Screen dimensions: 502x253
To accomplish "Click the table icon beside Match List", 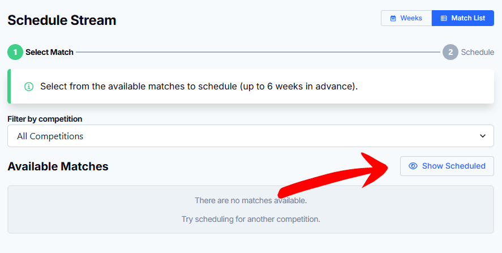I will (443, 18).
